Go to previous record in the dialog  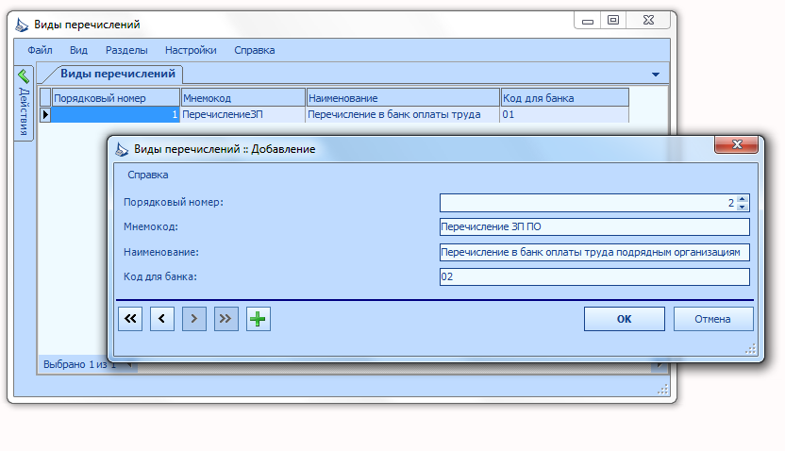[161, 319]
